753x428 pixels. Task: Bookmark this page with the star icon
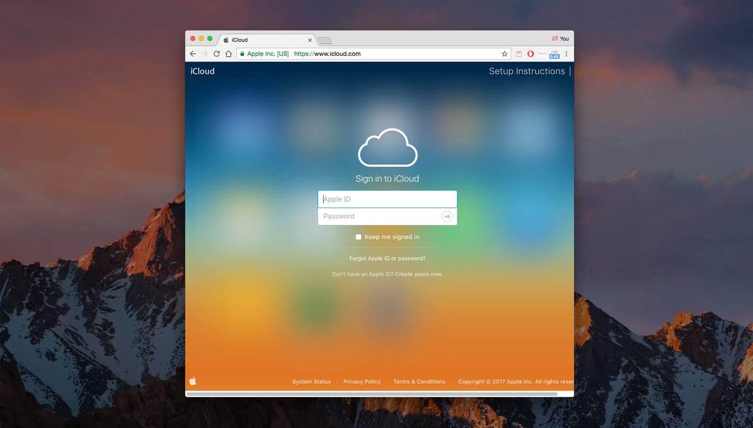[x=505, y=54]
